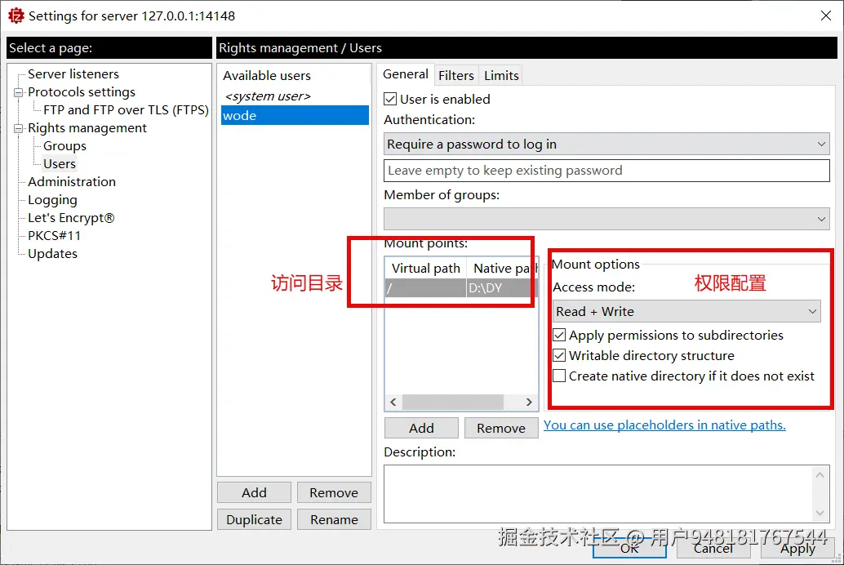The height and width of the screenshot is (565, 844).
Task: Close the server settings dialog
Action: coord(826,16)
